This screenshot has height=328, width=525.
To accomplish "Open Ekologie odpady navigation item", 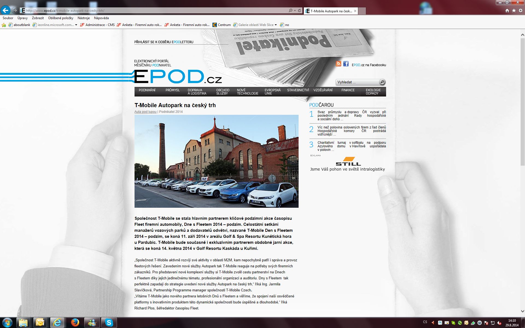I will click(373, 92).
